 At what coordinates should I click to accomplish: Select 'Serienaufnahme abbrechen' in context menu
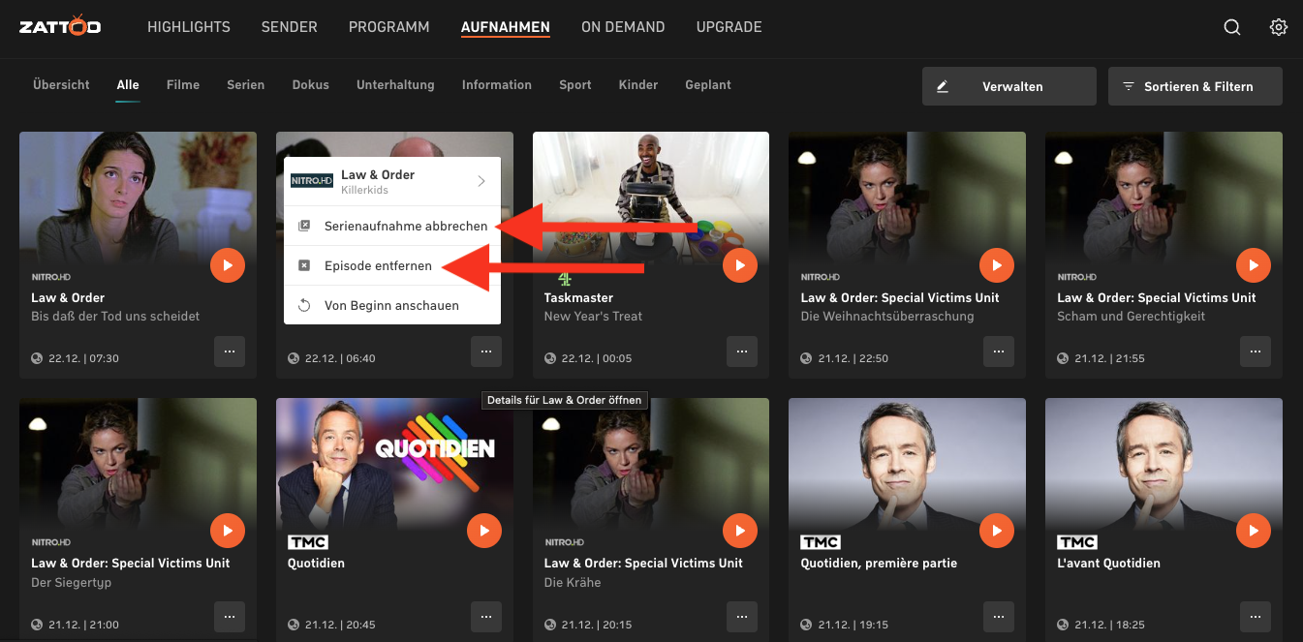tap(392, 226)
